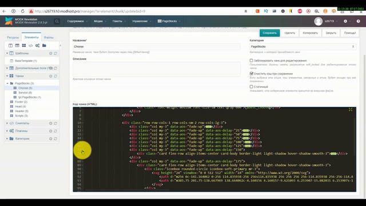The width and height of the screenshot is (366, 206).
Task: Collapse the Шаблоны tree section
Action: pyautogui.click(x=7, y=53)
